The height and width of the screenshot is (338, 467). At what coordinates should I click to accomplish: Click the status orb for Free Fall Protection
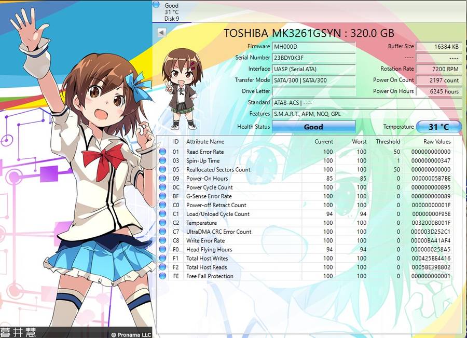point(162,276)
